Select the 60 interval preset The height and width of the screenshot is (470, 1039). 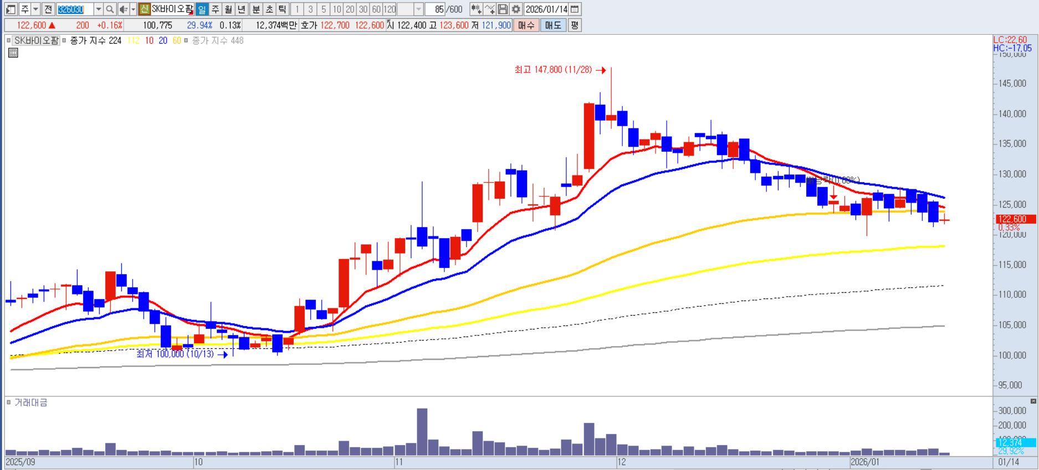(x=376, y=9)
